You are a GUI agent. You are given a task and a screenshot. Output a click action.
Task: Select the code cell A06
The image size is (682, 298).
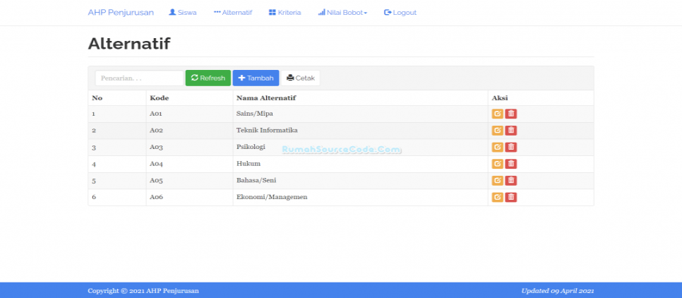point(156,197)
